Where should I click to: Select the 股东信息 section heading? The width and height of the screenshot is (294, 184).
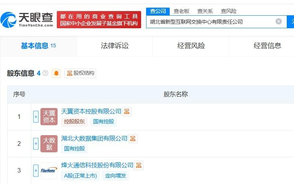point(21,73)
